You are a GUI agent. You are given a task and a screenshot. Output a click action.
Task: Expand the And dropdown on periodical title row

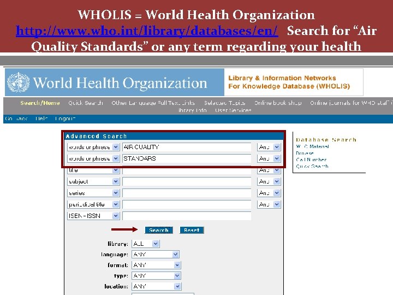(x=269, y=204)
